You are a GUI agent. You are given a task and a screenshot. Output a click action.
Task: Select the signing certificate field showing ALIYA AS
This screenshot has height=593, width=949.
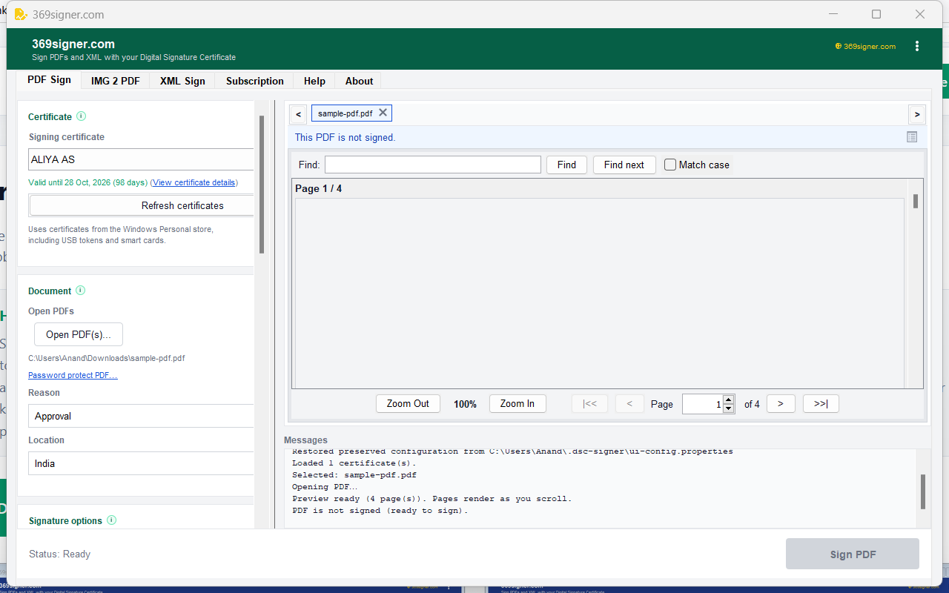pos(141,159)
